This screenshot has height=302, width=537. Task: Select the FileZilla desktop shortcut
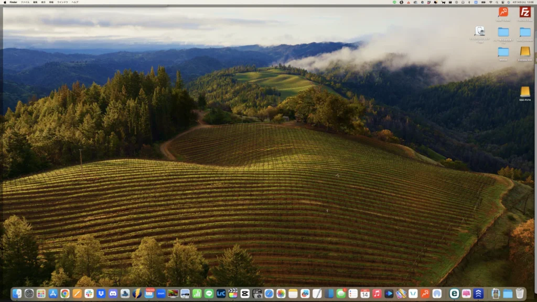(524, 13)
